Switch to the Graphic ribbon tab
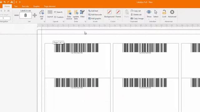Image resolution: width=200 pixels, height=112 pixels. pos(36,6)
